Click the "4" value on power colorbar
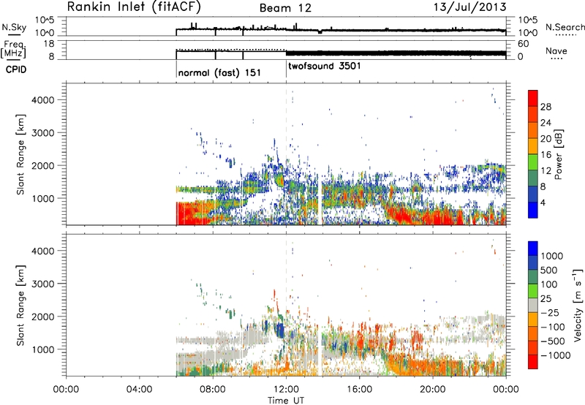Screen dimensions: 585x405 click(x=543, y=203)
